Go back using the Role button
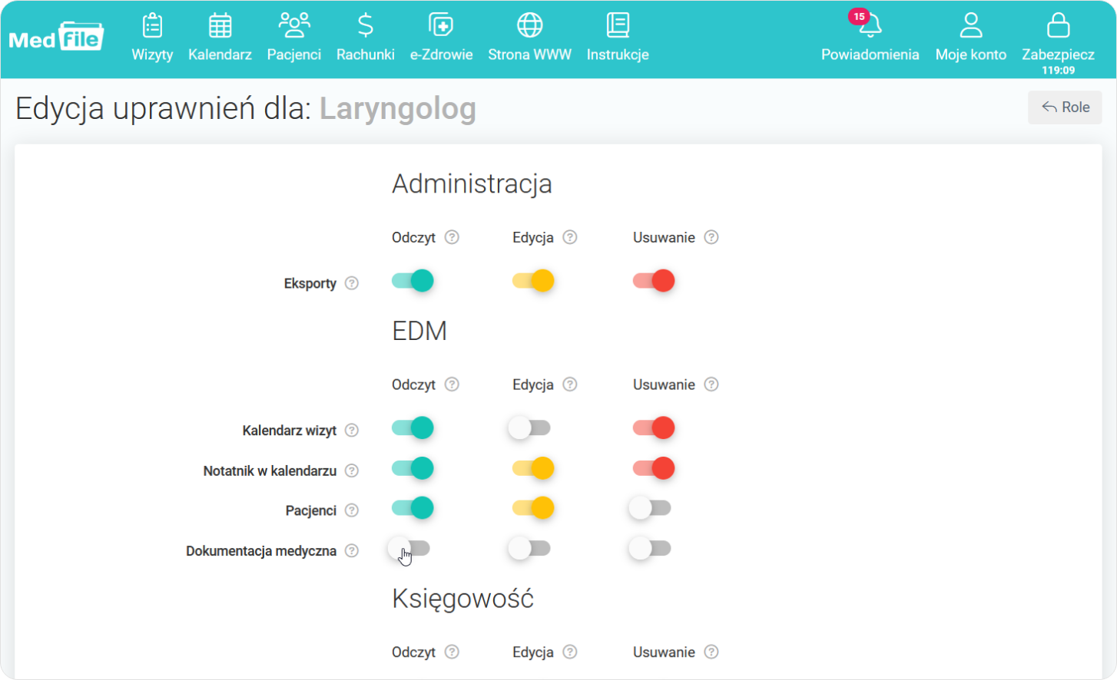The image size is (1117, 680). point(1065,107)
